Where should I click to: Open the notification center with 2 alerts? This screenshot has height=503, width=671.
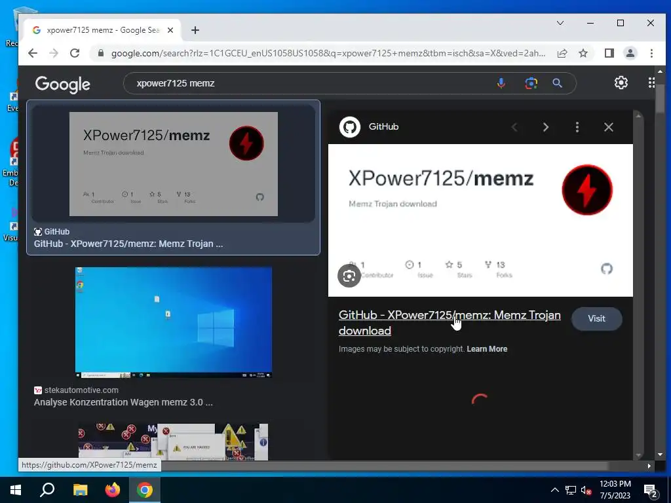[x=651, y=491]
